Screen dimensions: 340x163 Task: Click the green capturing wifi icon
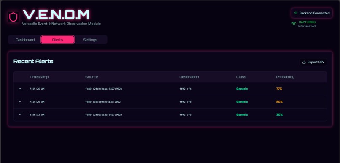(x=294, y=24)
